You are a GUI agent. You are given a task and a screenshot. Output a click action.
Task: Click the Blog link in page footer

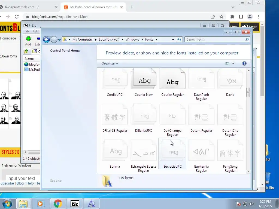tap(20, 183)
